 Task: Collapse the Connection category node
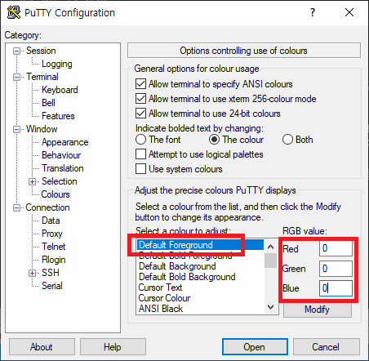pos(17,208)
